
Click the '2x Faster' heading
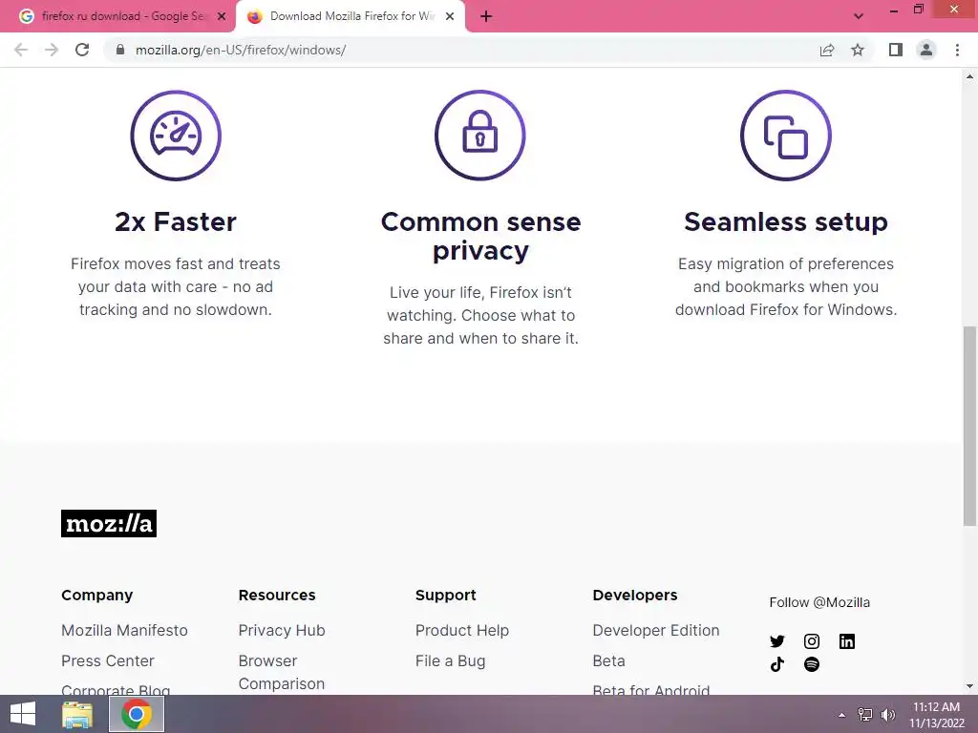(x=176, y=221)
